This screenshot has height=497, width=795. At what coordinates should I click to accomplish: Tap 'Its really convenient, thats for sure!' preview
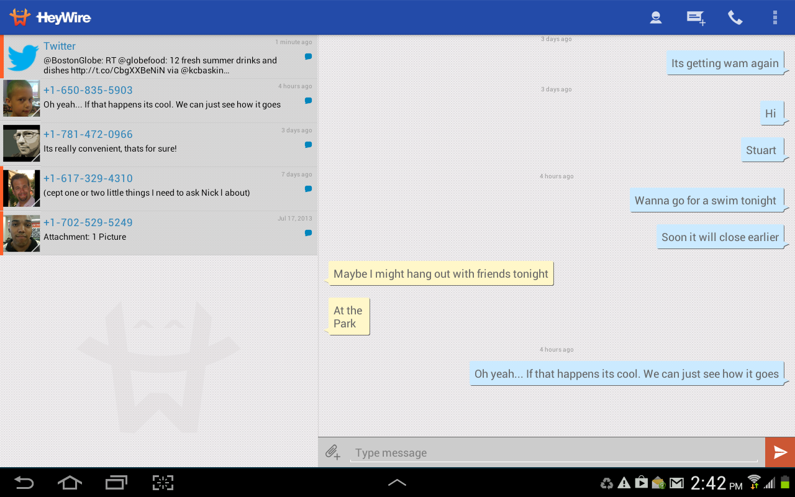110,148
